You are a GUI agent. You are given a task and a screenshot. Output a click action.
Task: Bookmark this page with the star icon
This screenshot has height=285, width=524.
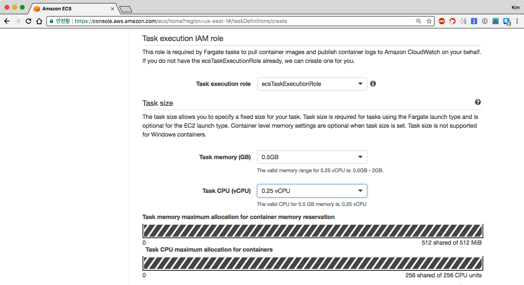(429, 21)
